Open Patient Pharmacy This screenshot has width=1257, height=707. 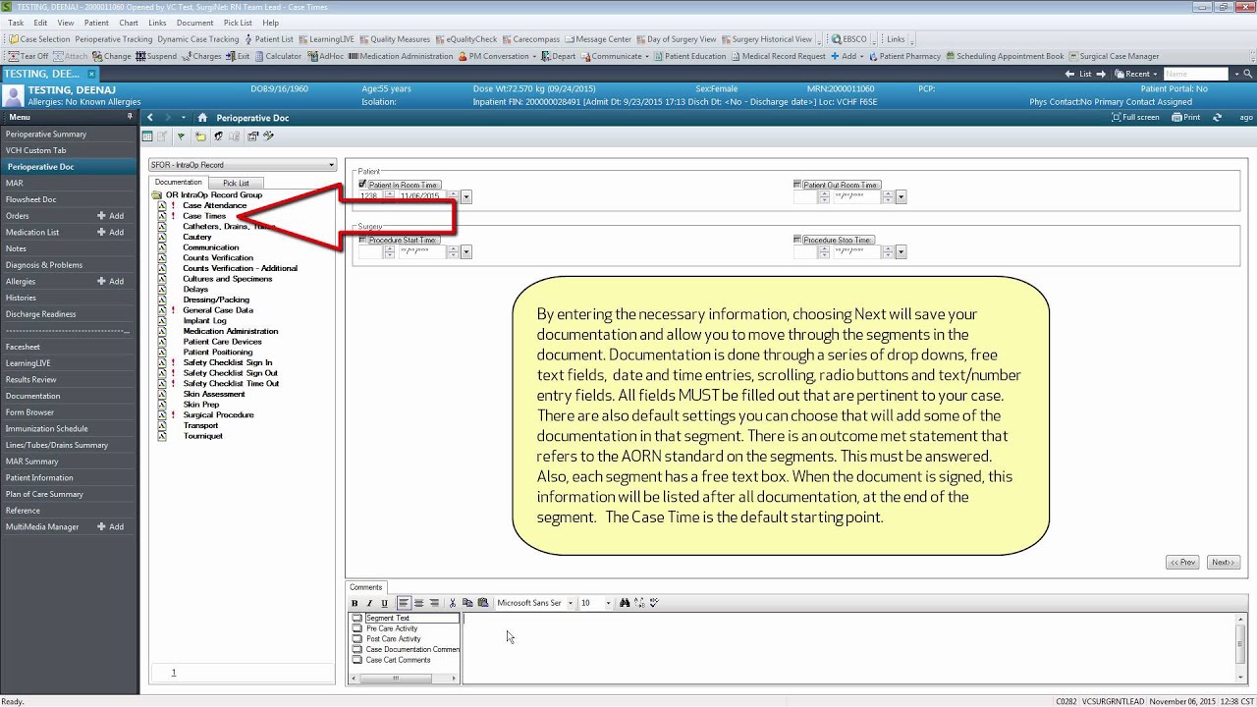point(904,56)
